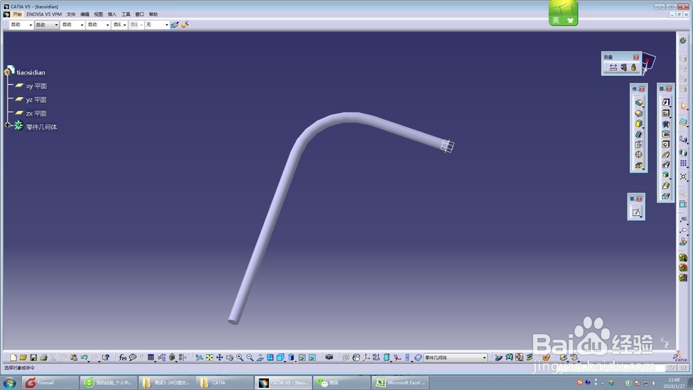Save the part with the floppy icon

coord(33,357)
